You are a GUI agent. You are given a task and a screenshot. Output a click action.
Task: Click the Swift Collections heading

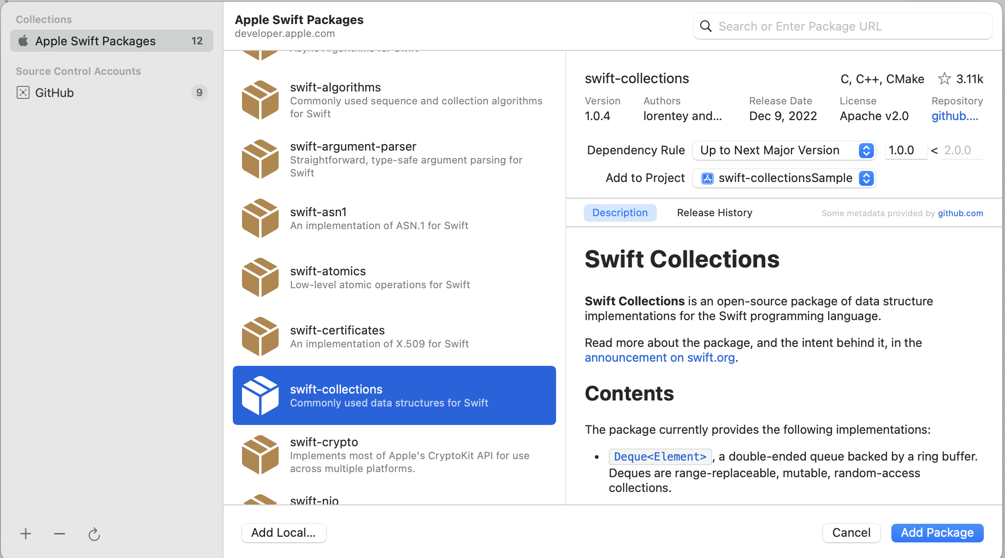(x=682, y=259)
